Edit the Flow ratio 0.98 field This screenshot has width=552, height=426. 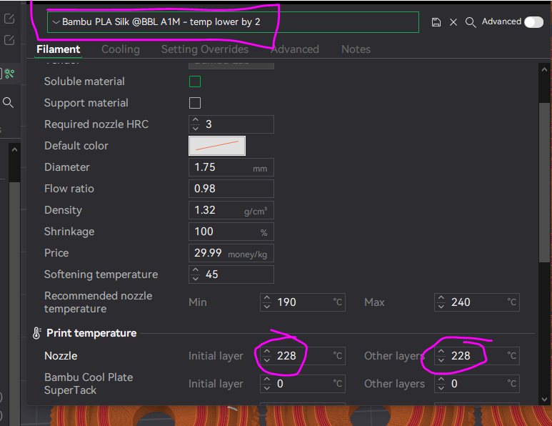click(x=231, y=189)
